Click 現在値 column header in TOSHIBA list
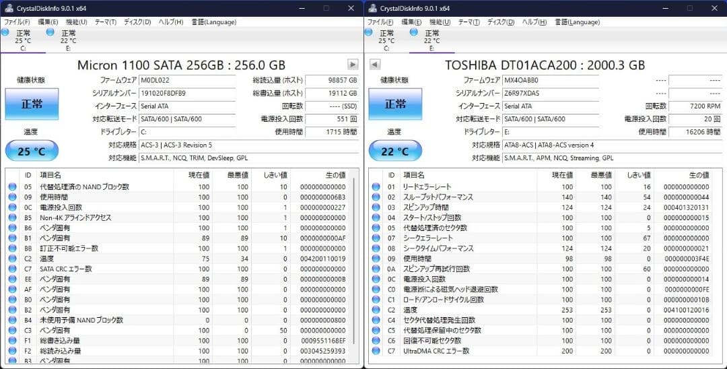 tap(557, 175)
